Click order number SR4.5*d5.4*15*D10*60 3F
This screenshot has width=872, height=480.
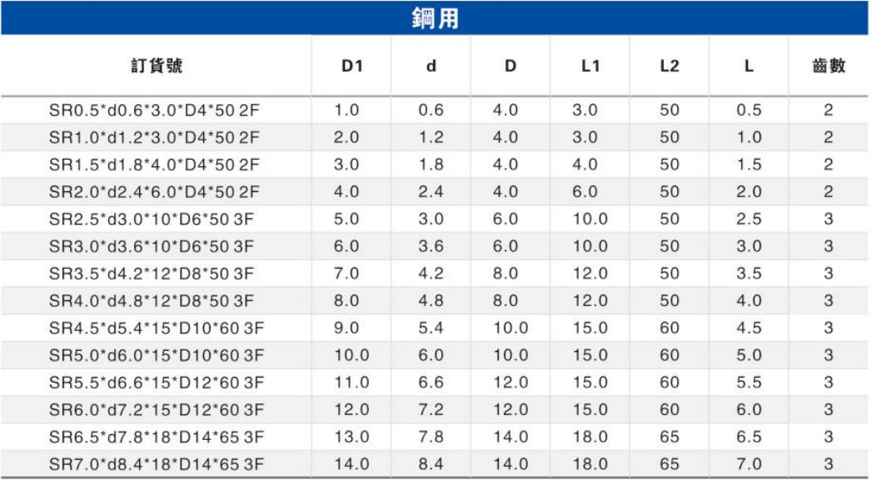click(x=156, y=329)
